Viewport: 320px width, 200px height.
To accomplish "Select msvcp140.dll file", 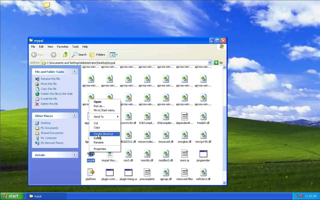I will tap(203, 137).
